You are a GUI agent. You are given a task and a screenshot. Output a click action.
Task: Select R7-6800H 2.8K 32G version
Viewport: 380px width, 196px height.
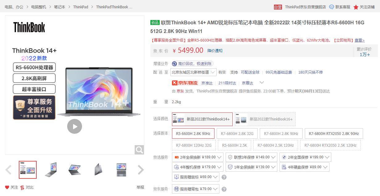(237, 133)
